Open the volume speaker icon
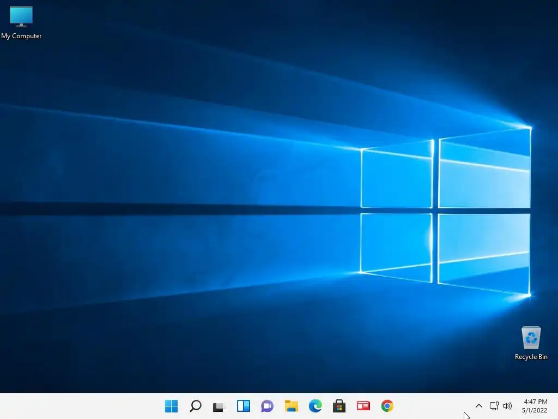This screenshot has width=558, height=419. tap(507, 406)
